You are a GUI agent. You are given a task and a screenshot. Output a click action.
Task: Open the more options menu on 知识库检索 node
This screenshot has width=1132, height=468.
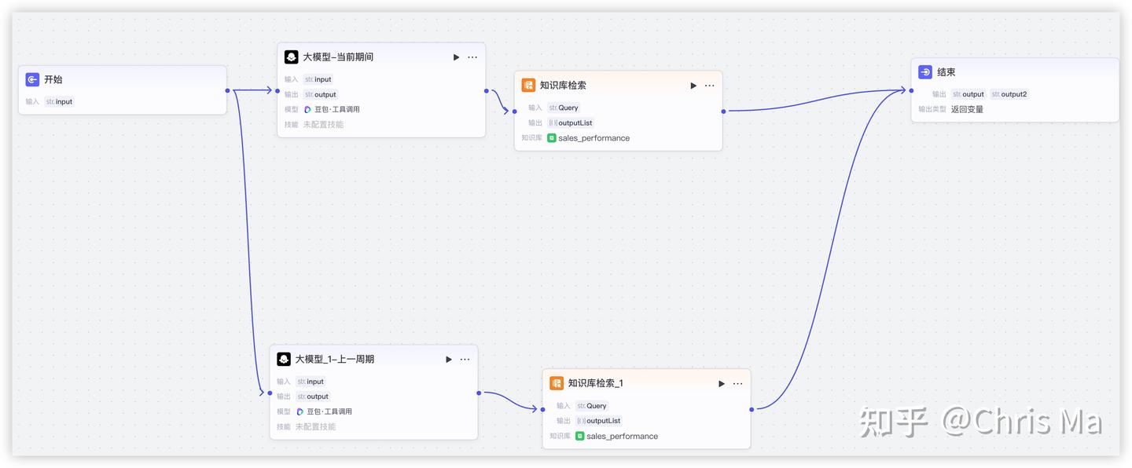click(x=709, y=85)
